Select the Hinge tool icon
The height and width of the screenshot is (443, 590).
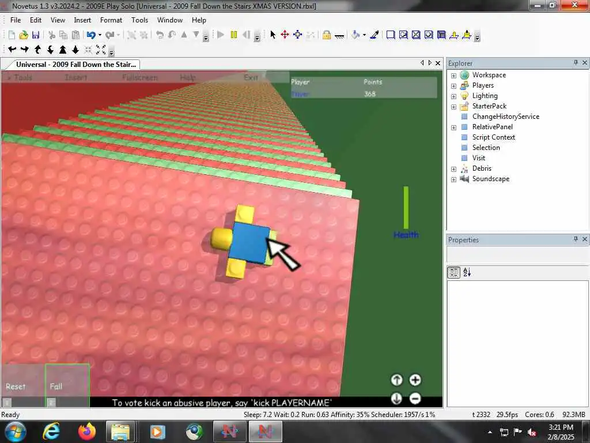pos(454,35)
